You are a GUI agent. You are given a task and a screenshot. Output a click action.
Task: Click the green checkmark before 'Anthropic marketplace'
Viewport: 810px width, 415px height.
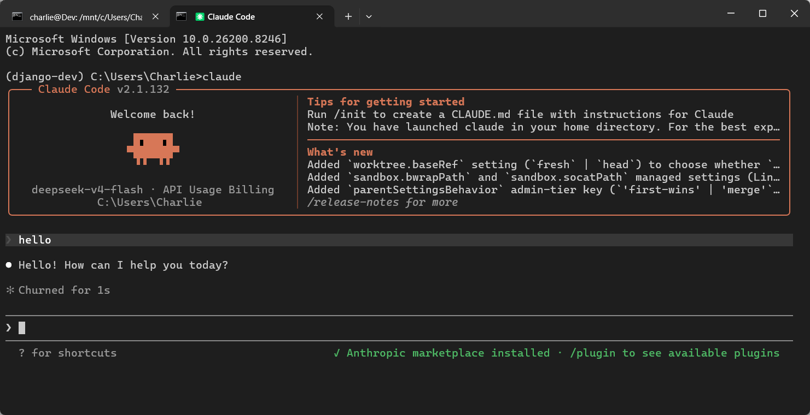click(337, 353)
